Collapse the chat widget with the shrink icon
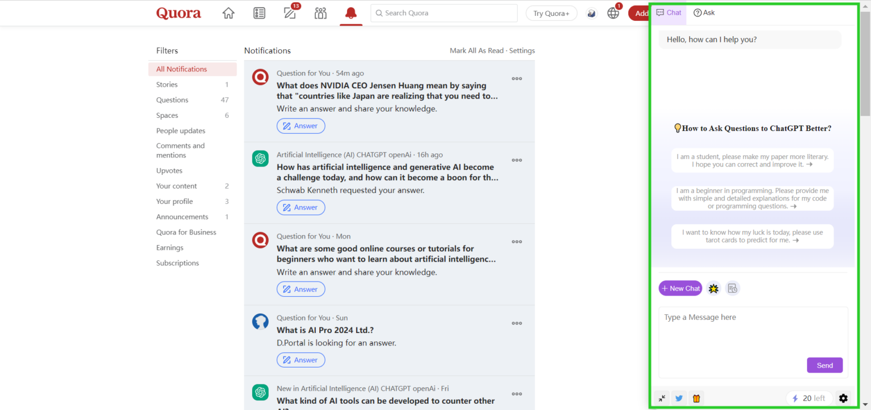Screen dimensions: 871x410 661,398
